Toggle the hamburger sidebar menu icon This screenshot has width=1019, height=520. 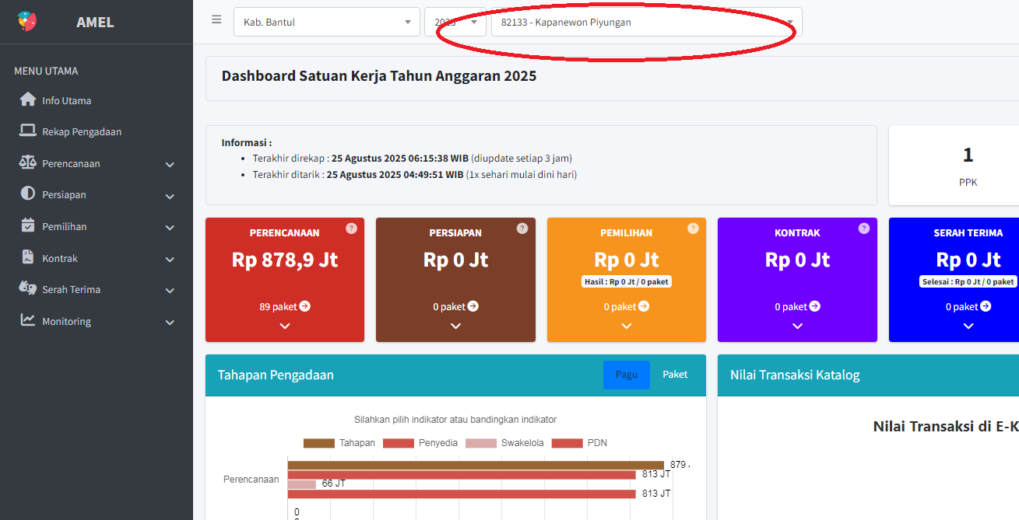tap(216, 20)
